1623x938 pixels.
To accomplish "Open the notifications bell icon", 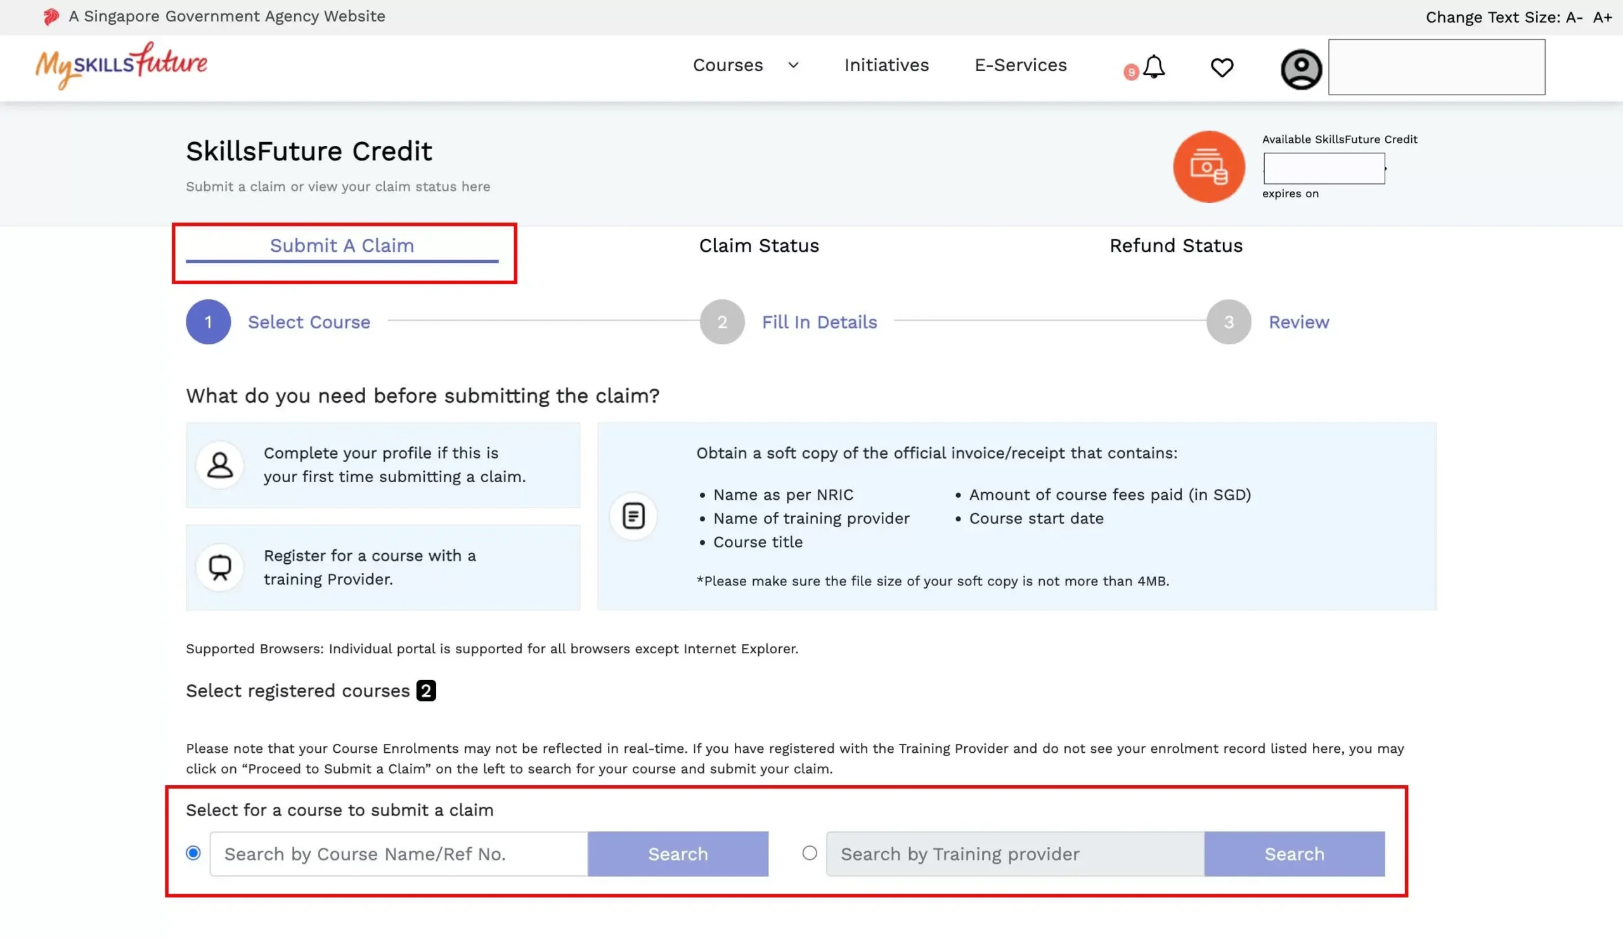I will click(x=1153, y=67).
